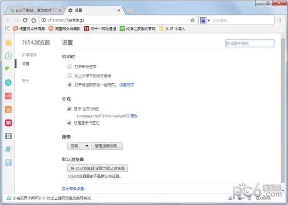Viewport: 288px width, 205px height.
Task: Toggle 总是显示书签栏 checkbox
Action: [x=69, y=123]
